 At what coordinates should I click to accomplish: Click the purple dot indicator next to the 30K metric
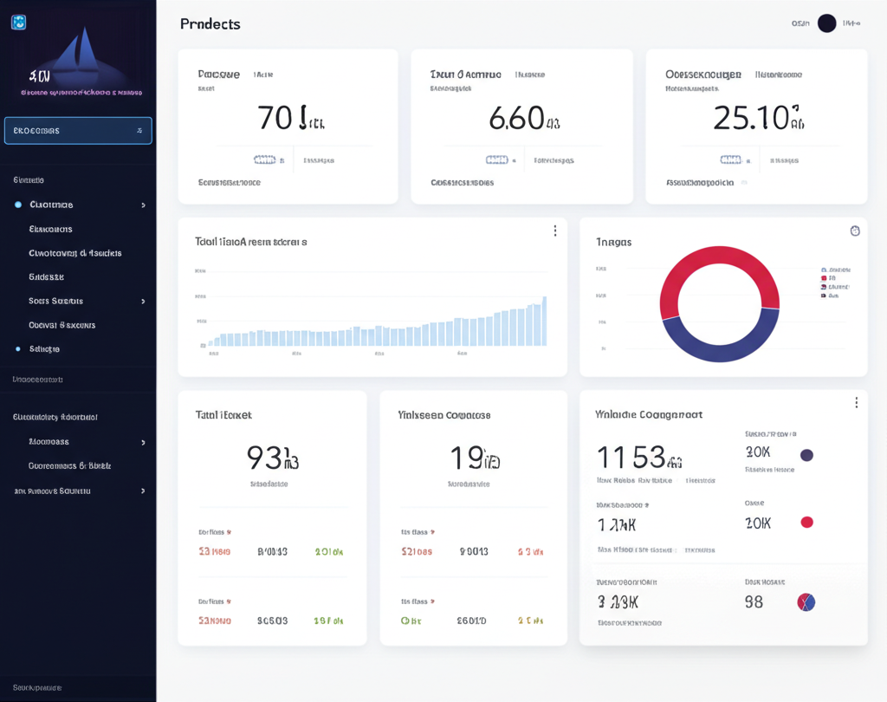coord(806,455)
